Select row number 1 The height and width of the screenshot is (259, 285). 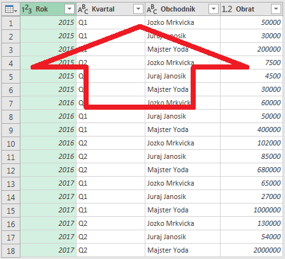pos(11,23)
